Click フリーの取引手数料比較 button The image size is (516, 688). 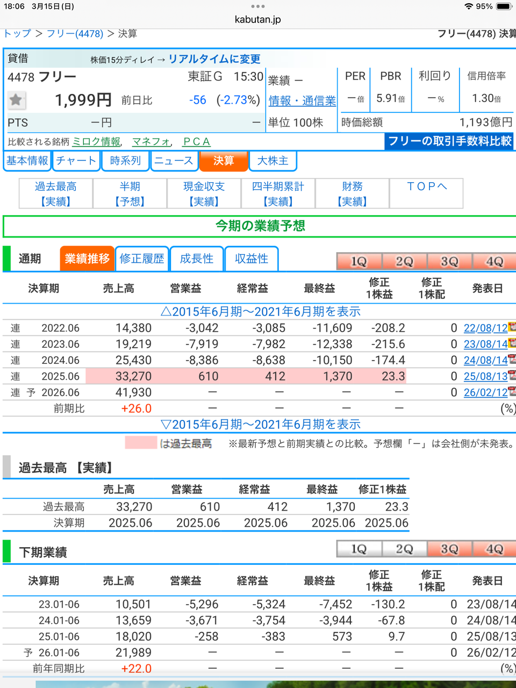coord(449,141)
